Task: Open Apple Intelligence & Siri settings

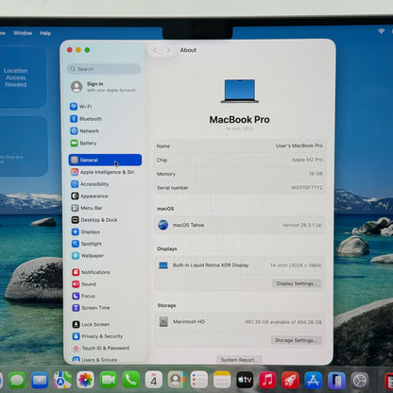Action: [103, 172]
